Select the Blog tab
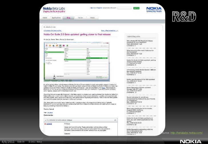 68,18
